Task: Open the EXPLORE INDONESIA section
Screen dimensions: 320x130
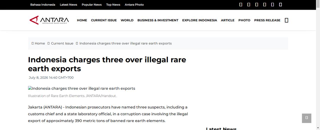Action: (199, 20)
